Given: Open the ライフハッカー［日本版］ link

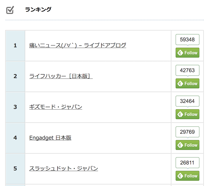Looking at the screenshot, I should click(61, 76).
